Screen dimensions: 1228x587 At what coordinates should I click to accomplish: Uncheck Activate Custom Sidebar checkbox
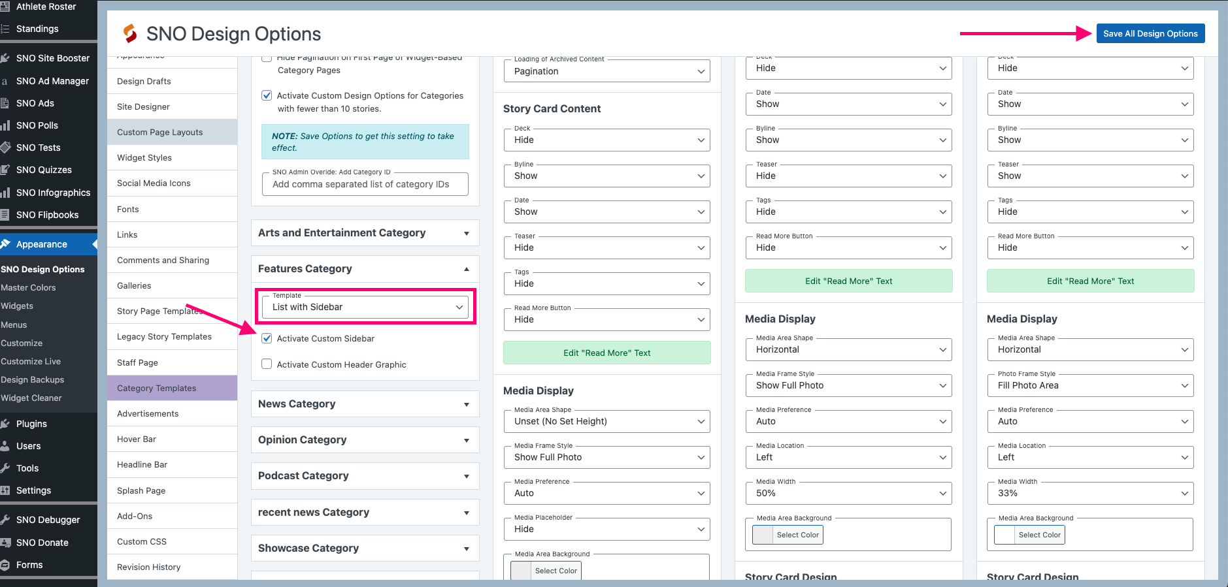click(267, 338)
